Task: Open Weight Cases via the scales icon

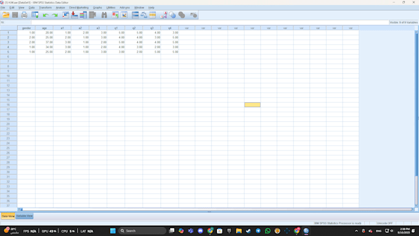Action: (144, 15)
